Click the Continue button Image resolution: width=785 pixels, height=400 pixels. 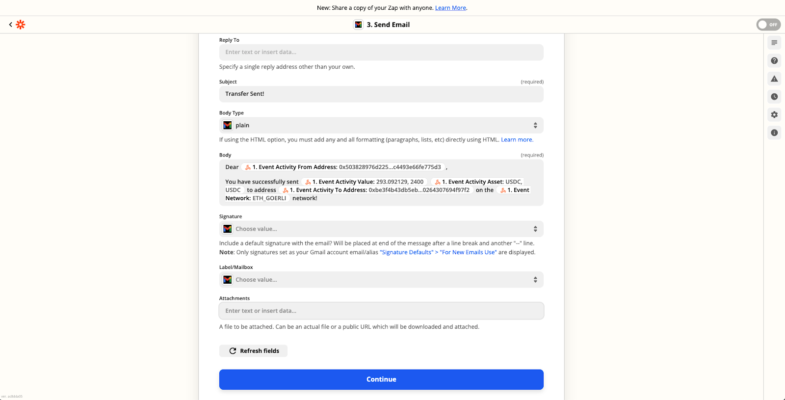click(x=381, y=379)
